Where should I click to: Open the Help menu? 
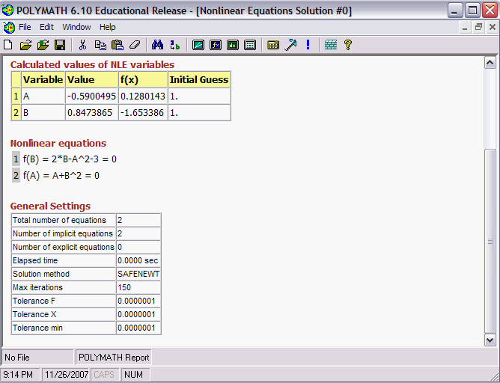108,27
